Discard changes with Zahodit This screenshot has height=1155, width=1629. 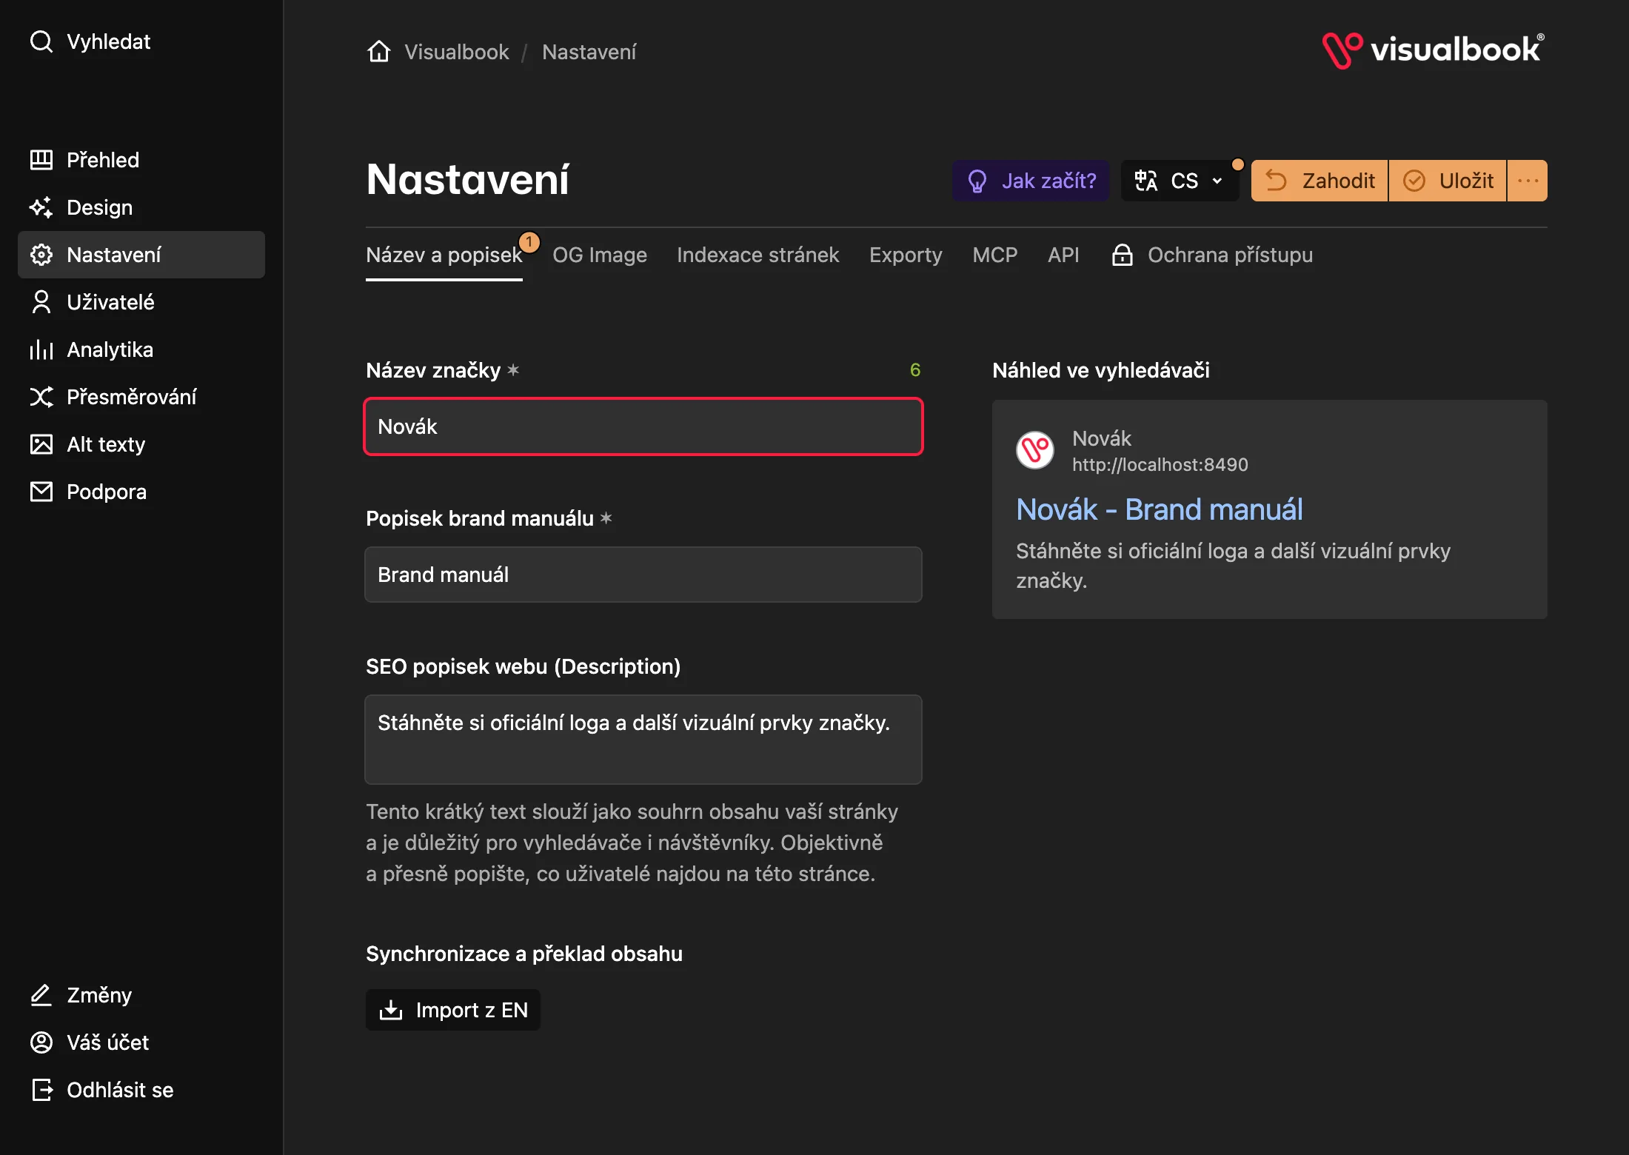point(1319,181)
